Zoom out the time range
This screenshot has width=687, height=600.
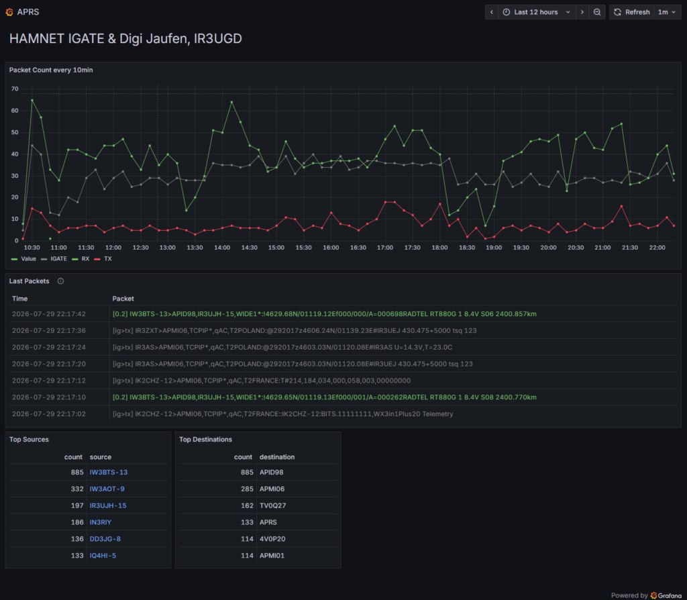597,12
